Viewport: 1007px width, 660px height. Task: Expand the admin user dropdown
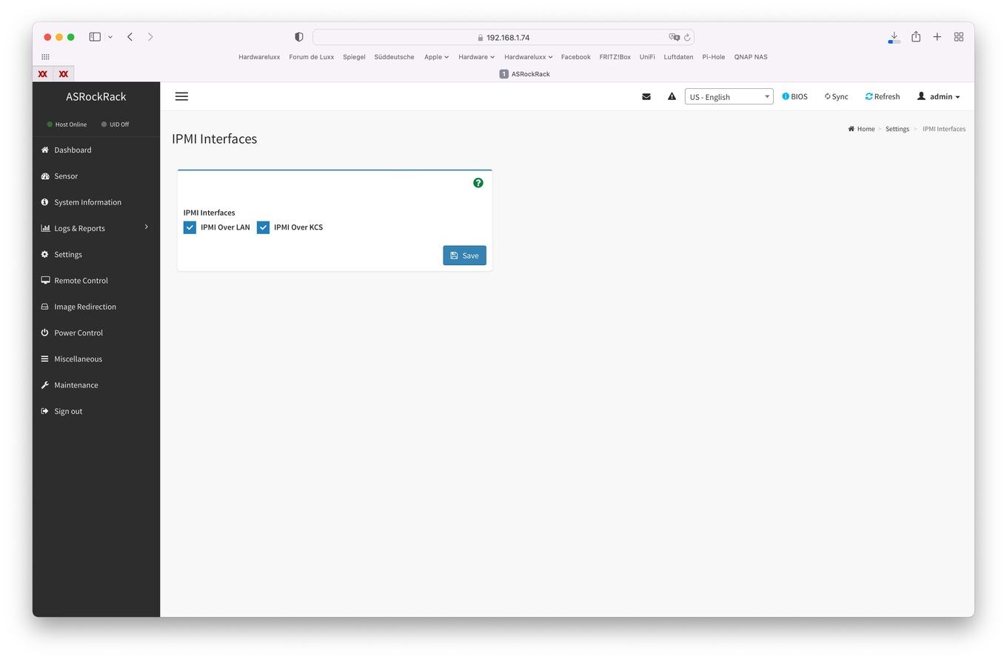938,96
